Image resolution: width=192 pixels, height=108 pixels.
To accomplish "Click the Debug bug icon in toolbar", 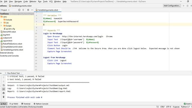I will click(x=187, y=6).
